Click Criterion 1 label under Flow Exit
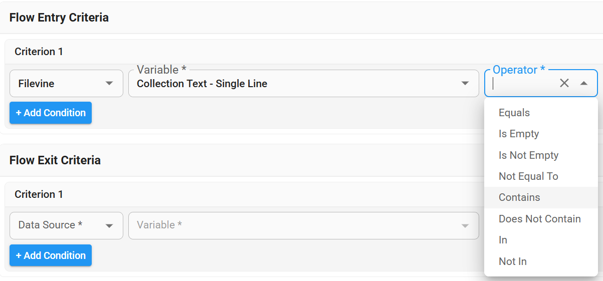 39,194
